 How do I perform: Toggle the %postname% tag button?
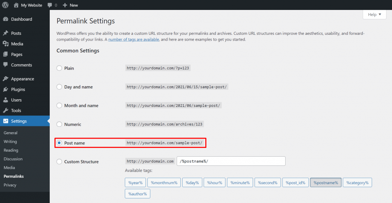(326, 182)
